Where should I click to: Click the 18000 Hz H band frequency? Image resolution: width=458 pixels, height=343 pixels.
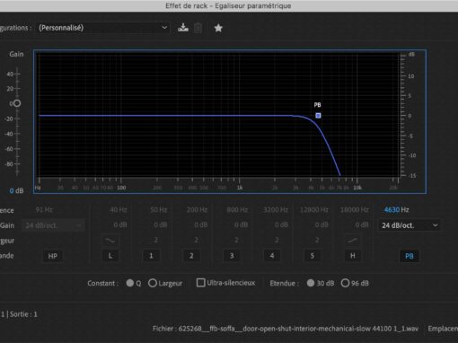[x=355, y=210]
